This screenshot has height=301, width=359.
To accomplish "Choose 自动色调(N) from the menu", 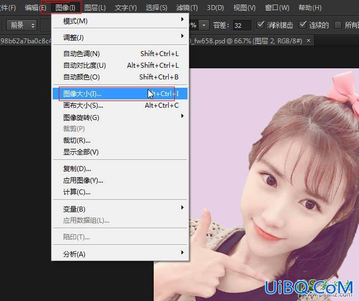I will tap(120, 54).
